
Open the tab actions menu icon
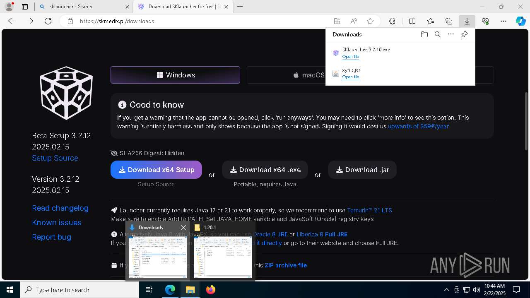coord(25,7)
